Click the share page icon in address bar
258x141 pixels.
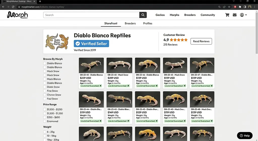[224, 7]
